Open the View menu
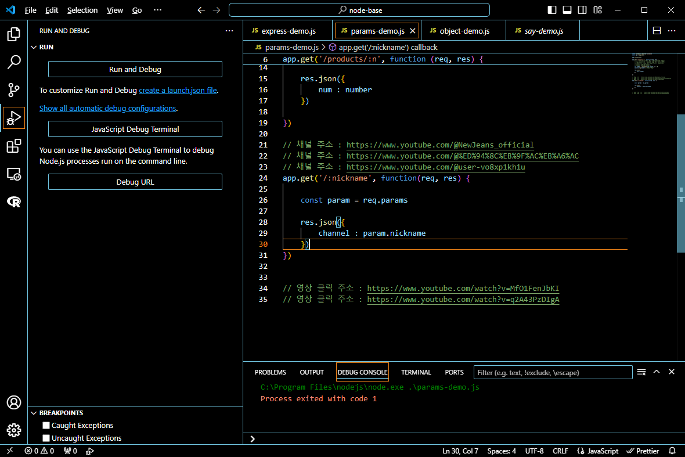Screen dimensions: 685x457 [115, 10]
